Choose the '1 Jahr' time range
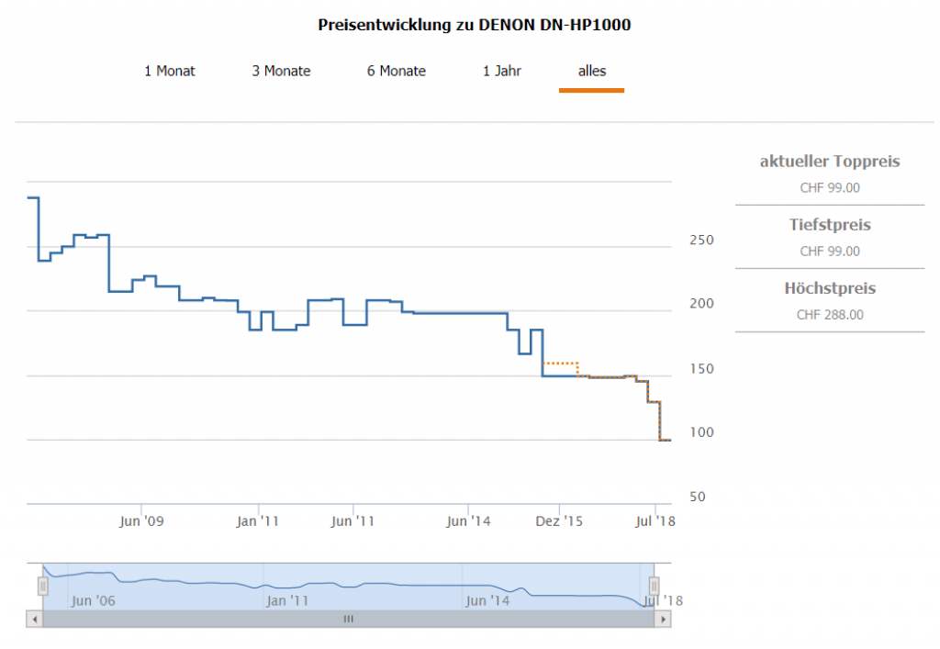 click(502, 72)
